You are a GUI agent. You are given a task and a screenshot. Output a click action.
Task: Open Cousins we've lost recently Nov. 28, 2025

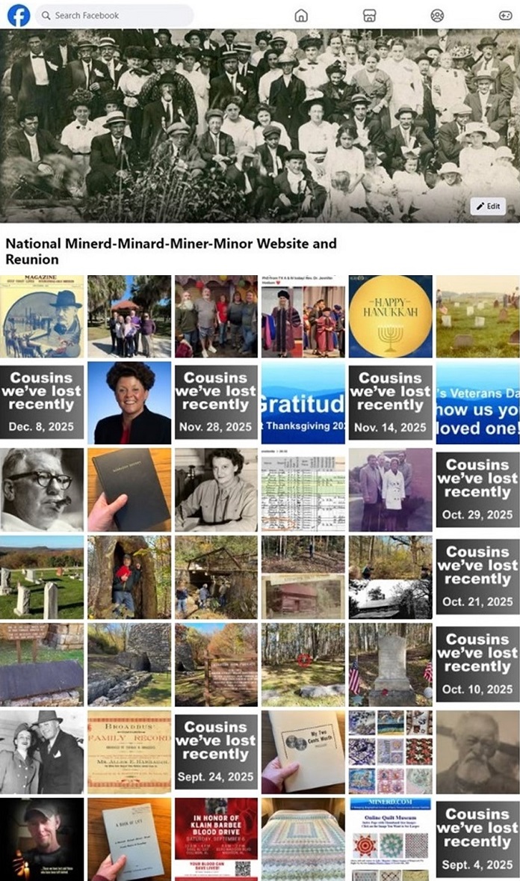[216, 402]
